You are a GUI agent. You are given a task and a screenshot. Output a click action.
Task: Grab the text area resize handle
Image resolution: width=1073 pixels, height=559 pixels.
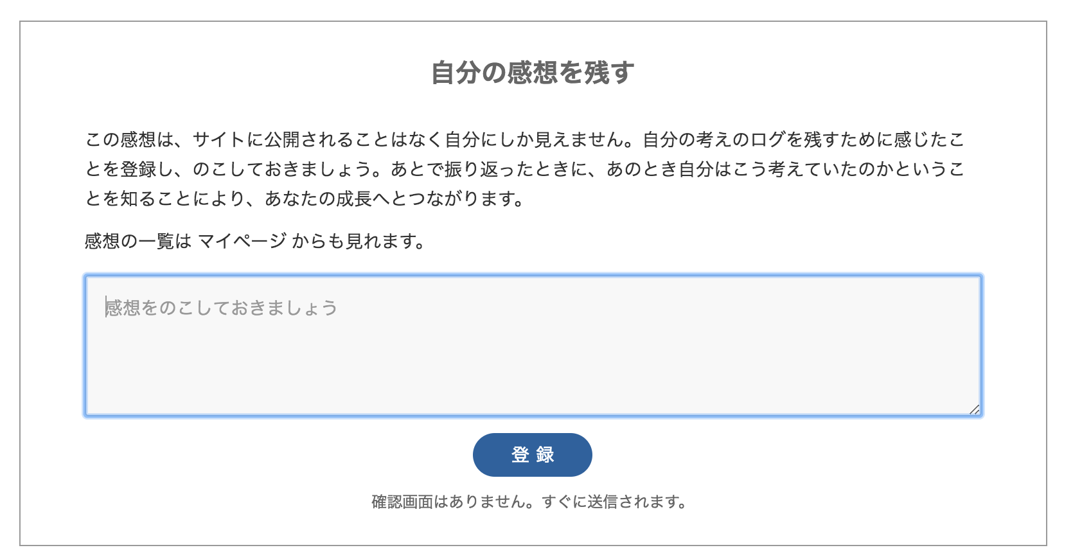pyautogui.click(x=974, y=409)
